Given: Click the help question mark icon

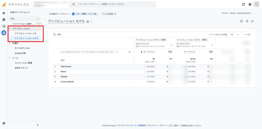Looking at the screenshot, I should click(250, 4).
